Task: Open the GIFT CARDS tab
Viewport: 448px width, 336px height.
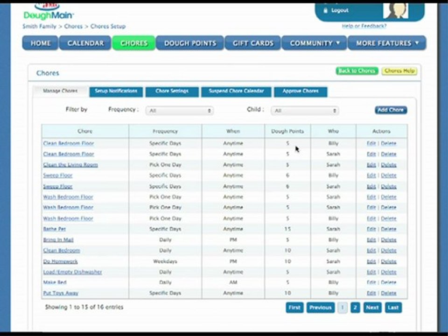Action: point(253,43)
